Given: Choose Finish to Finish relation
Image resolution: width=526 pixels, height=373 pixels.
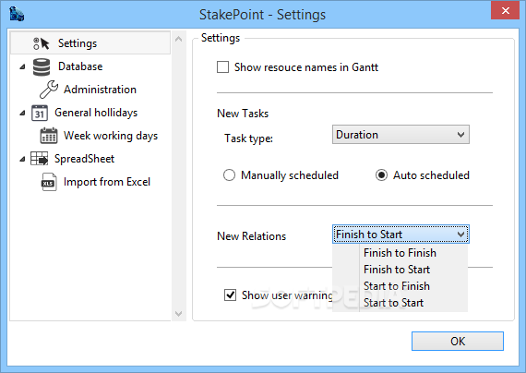Looking at the screenshot, I should pos(400,253).
